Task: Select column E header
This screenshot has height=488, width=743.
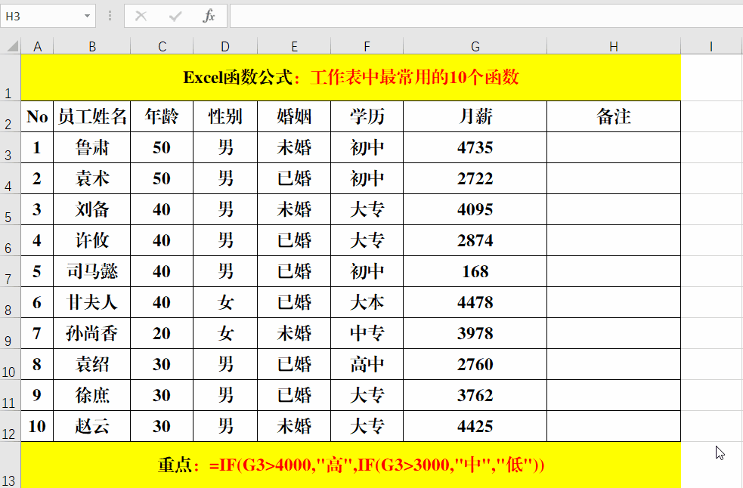Action: pyautogui.click(x=294, y=46)
